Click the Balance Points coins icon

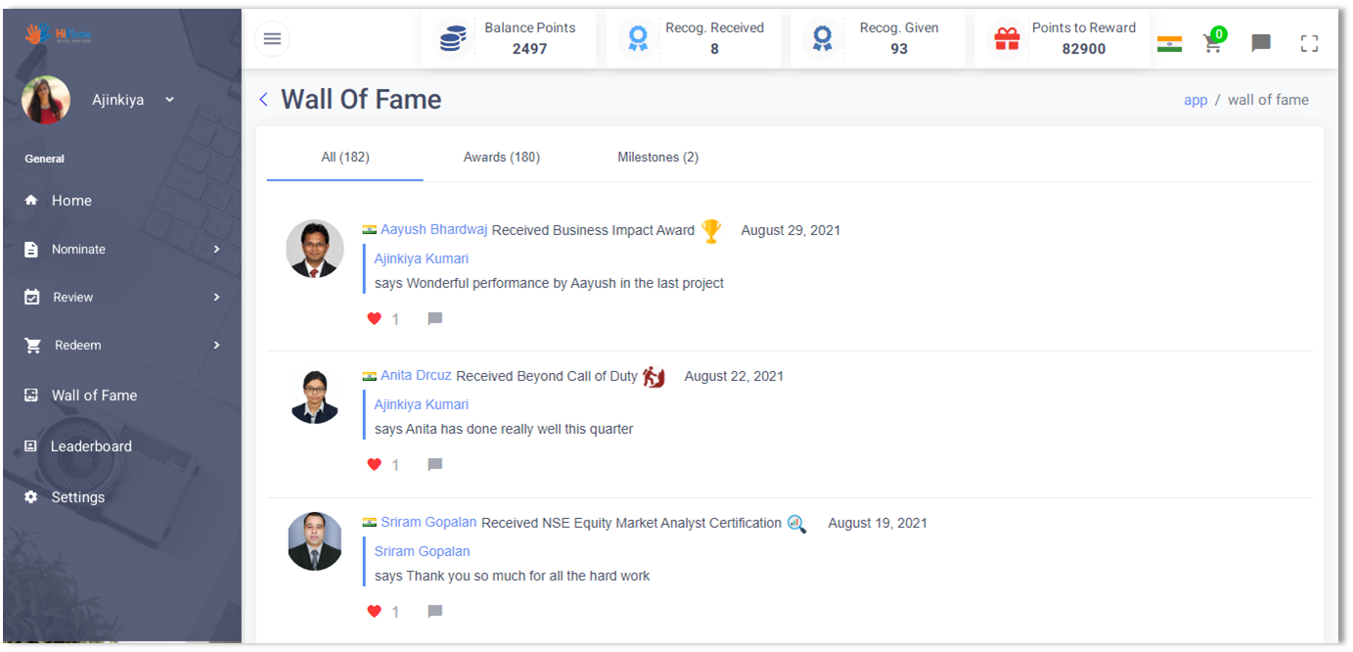point(452,39)
